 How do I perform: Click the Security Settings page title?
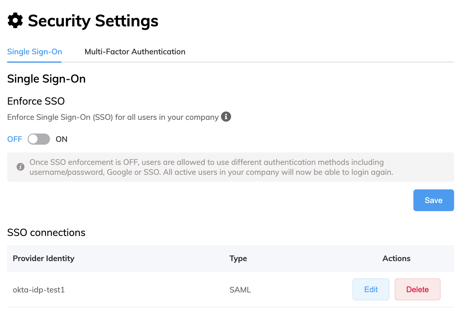tap(93, 21)
